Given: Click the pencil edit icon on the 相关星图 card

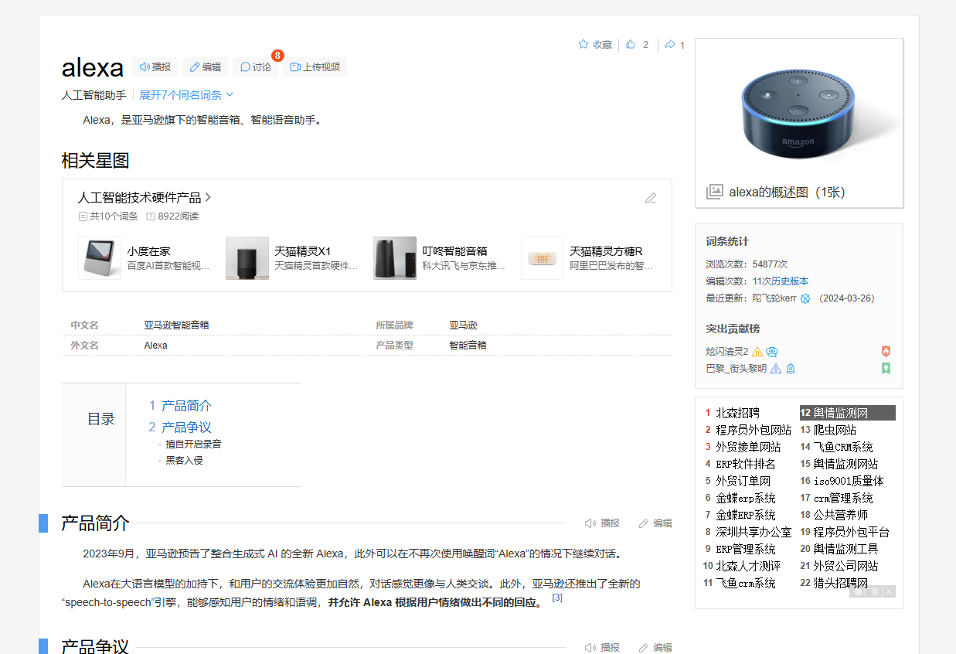Looking at the screenshot, I should [x=651, y=198].
